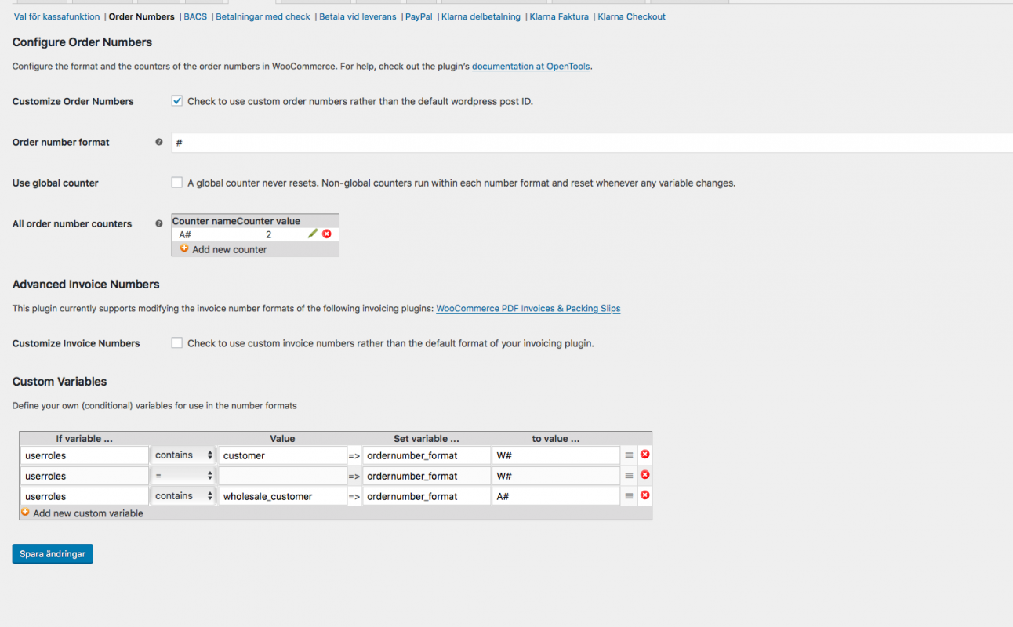Click the Spara ändringar button
1013x627 pixels.
coord(53,554)
